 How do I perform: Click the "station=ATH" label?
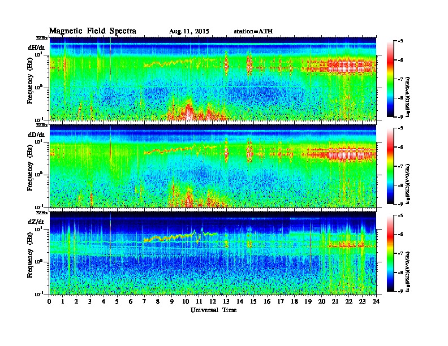[253, 31]
